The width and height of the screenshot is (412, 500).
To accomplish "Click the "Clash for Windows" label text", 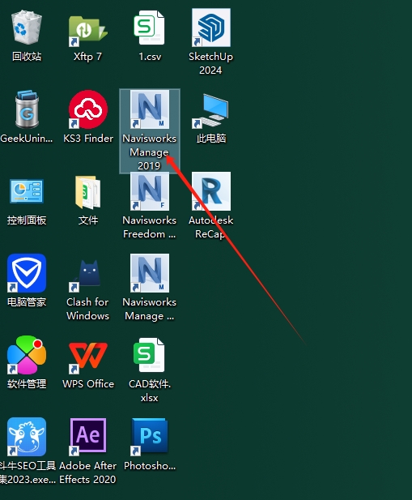I will (x=87, y=309).
